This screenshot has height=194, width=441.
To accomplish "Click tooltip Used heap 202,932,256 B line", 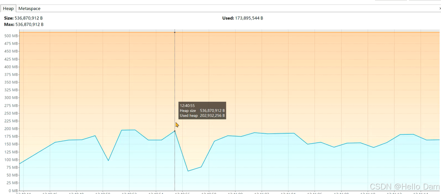I will (202, 116).
